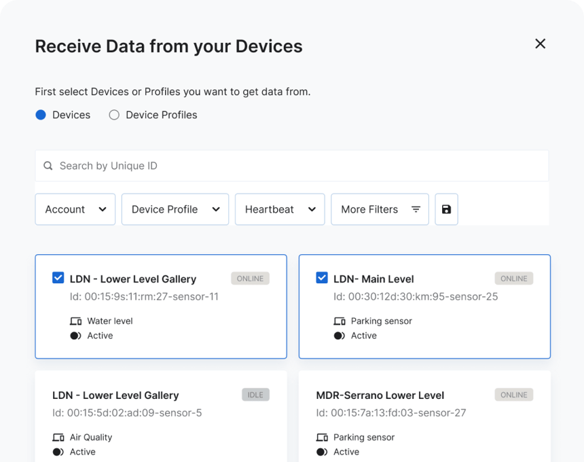The height and width of the screenshot is (462, 584).
Task: Click the filter lines icon in More Filters
Action: [416, 209]
